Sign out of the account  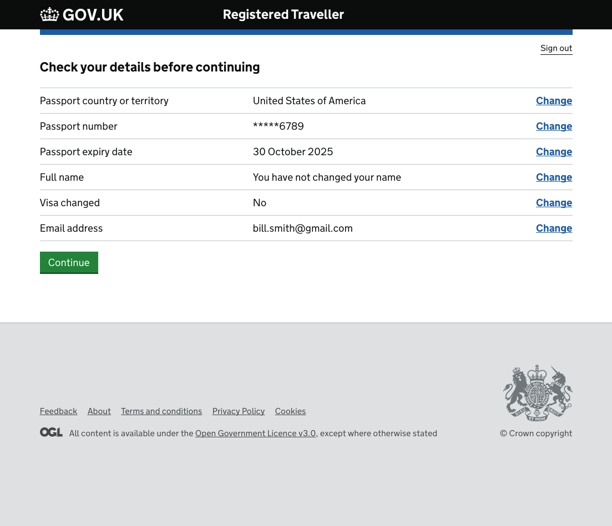pos(556,48)
